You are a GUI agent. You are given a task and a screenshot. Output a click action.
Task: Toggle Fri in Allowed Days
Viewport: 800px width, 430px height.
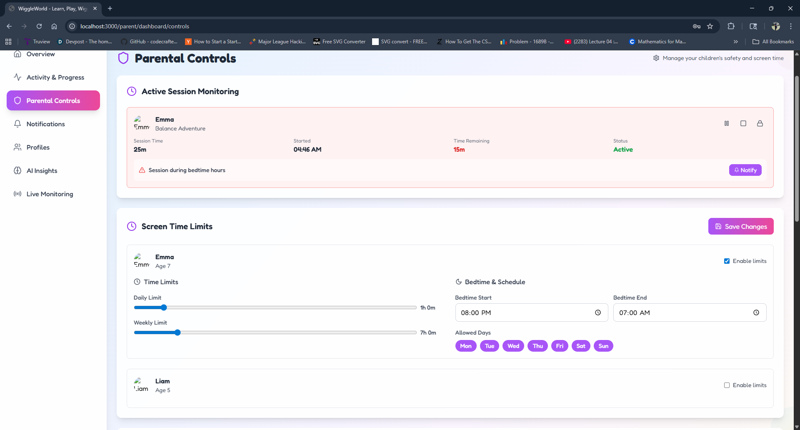(560, 346)
